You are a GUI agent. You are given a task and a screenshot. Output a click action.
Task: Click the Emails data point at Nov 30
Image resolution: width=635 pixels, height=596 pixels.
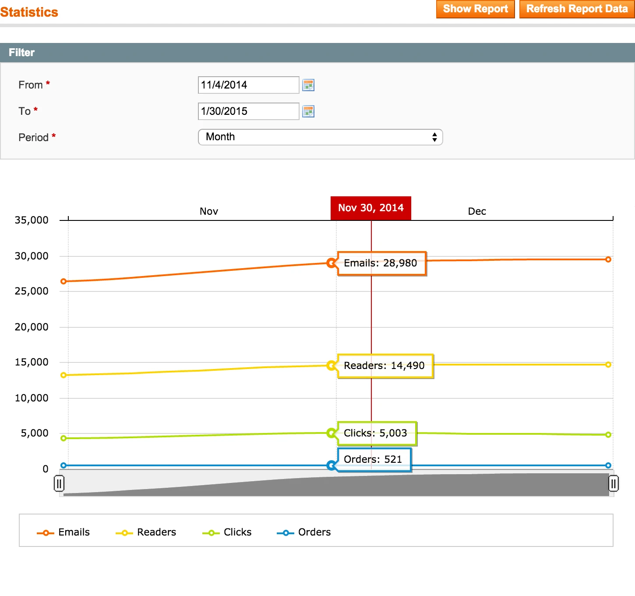pos(332,263)
